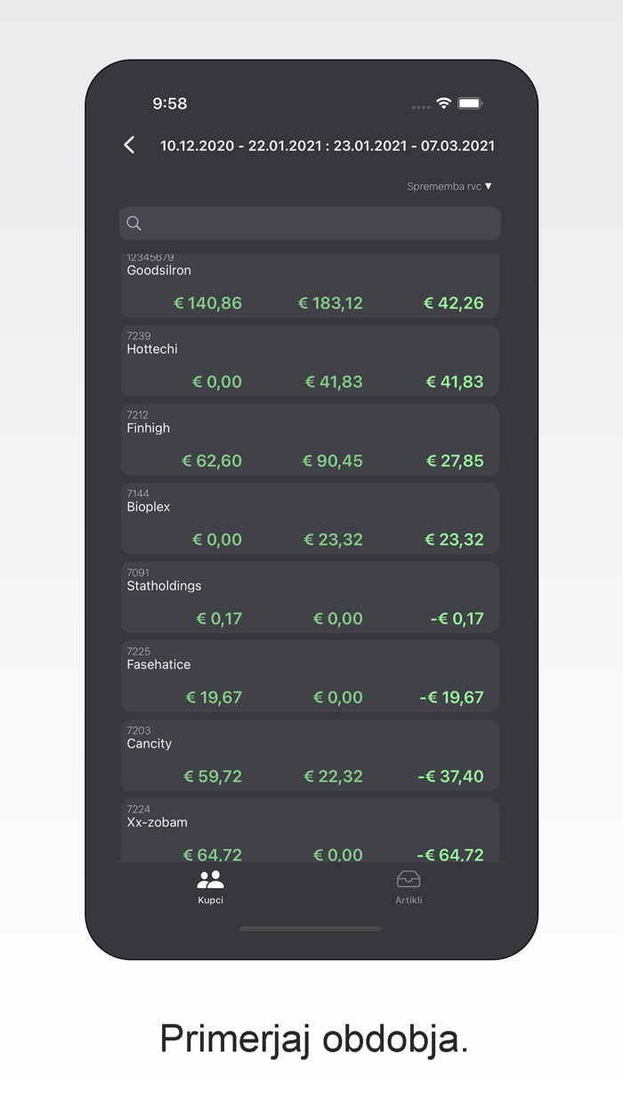Screen dimensions: 623x1108
Task: Tap the Wi-Fi status icon
Action: point(443,104)
